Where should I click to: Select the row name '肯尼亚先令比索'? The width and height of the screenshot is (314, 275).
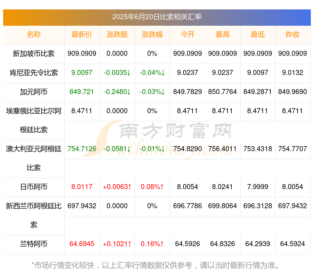pyautogui.click(x=34, y=73)
